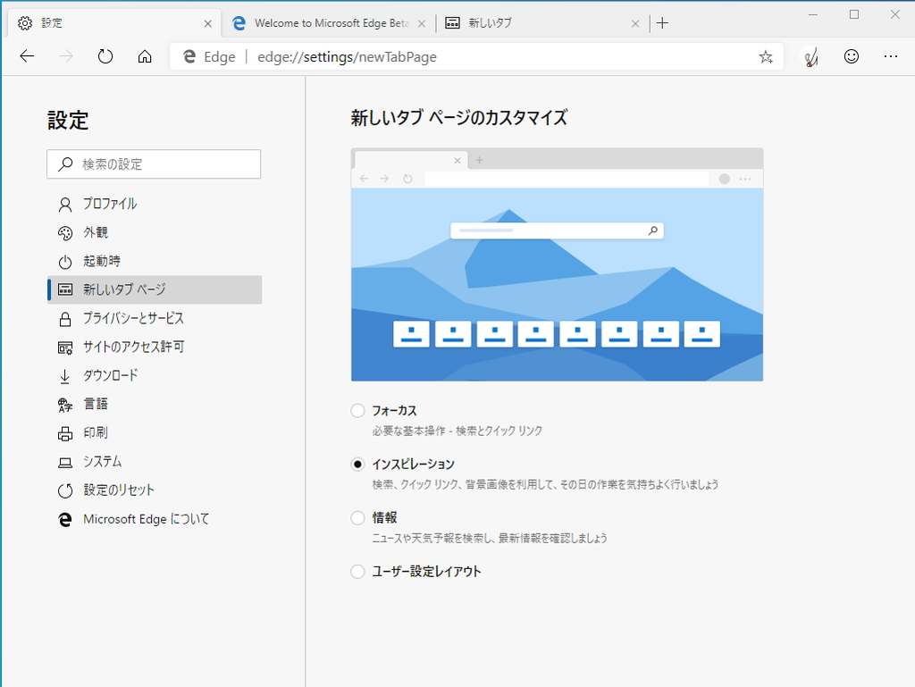The width and height of the screenshot is (915, 687).
Task: Open ダウンロード settings
Action: (x=154, y=375)
